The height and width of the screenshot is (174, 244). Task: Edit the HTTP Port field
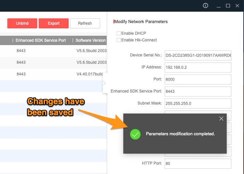198,164
